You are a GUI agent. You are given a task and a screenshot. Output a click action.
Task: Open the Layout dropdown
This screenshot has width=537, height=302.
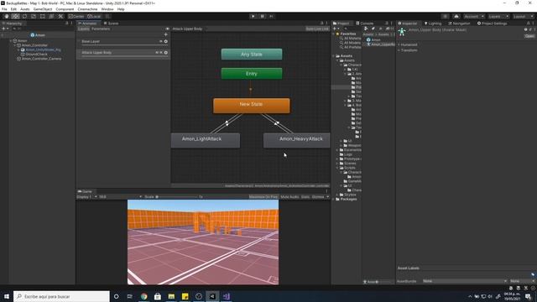523,17
